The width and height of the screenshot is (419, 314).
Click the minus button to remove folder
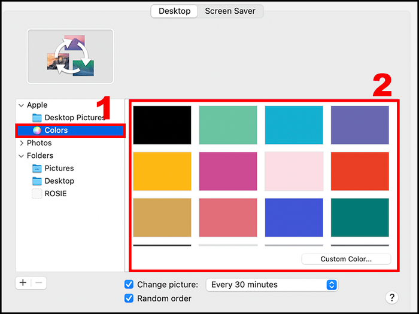39,283
